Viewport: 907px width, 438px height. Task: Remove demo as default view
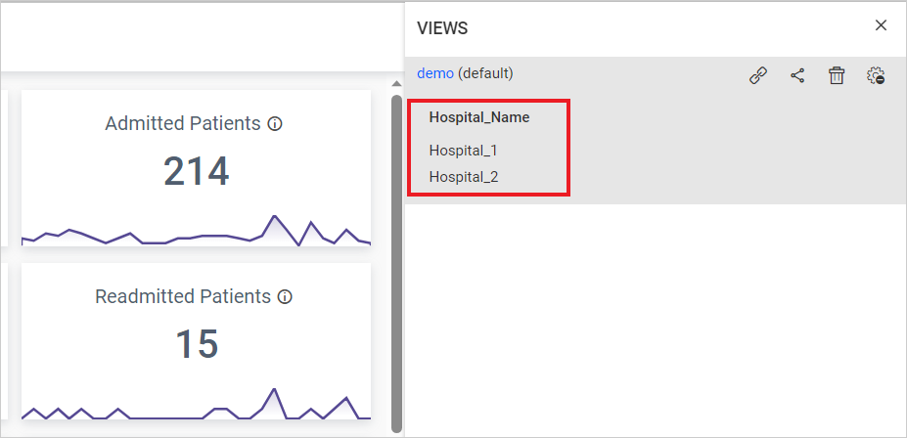point(876,75)
